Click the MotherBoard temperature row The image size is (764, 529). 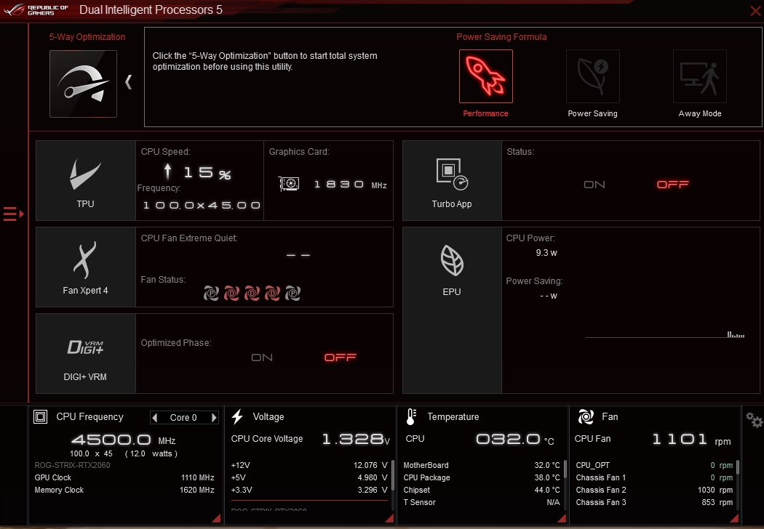(x=482, y=465)
